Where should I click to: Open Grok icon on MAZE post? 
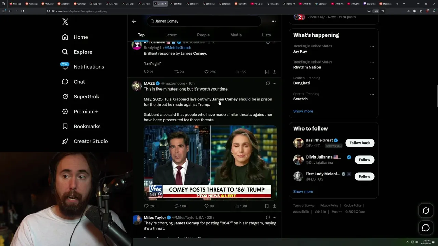tap(268, 83)
